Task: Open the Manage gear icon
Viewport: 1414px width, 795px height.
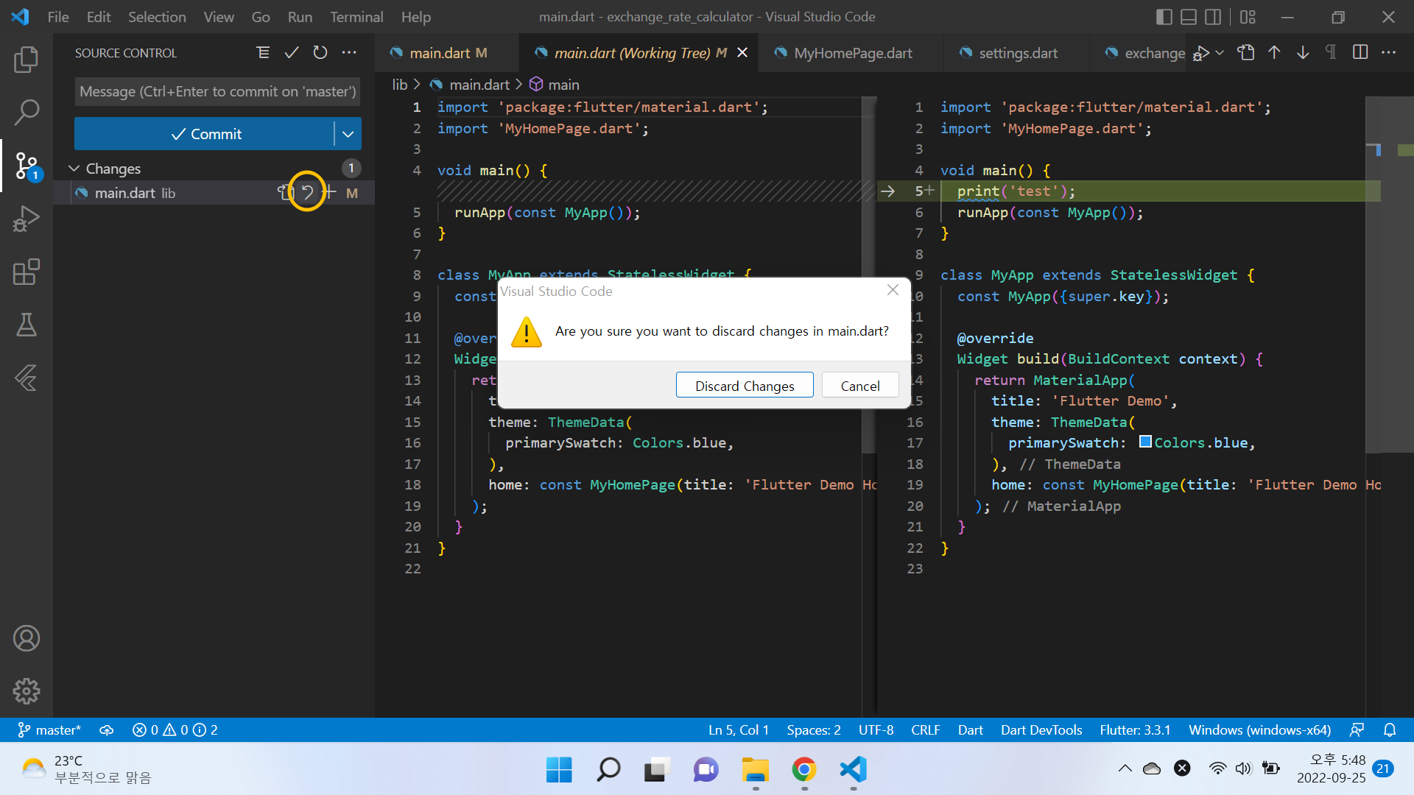Action: 27,690
